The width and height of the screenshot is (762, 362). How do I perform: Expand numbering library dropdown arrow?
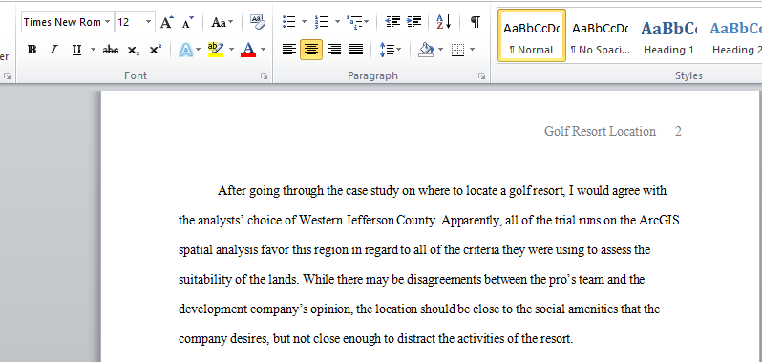click(337, 22)
